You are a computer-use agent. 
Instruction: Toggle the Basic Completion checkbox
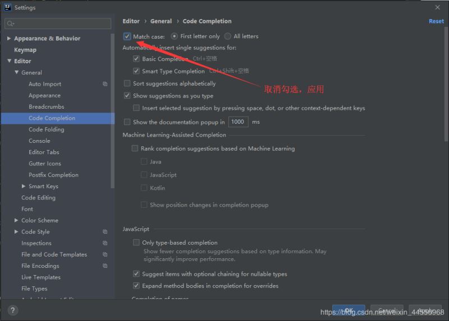pos(136,59)
